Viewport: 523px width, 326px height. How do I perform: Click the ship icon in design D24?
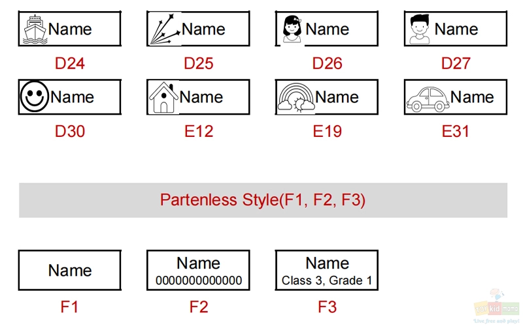click(x=35, y=29)
